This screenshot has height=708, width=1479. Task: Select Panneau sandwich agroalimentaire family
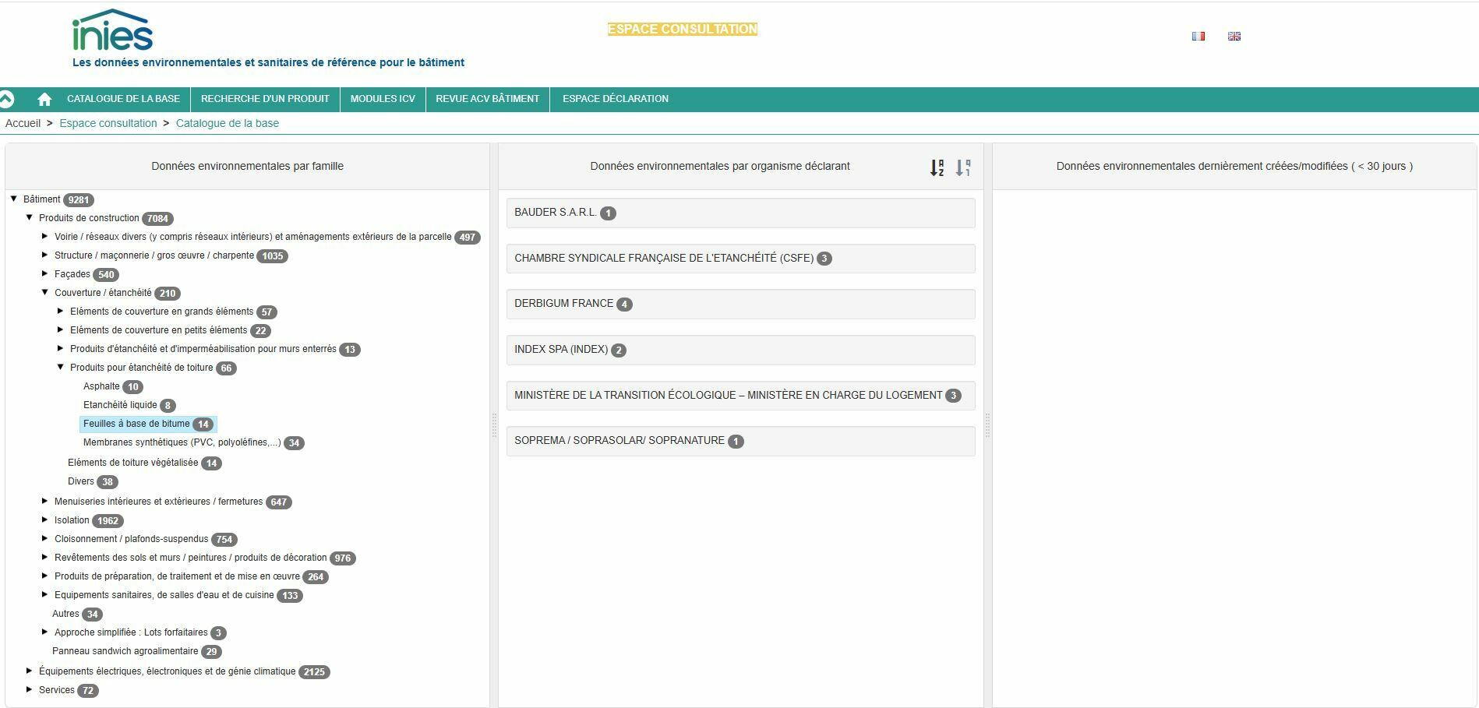coord(125,651)
